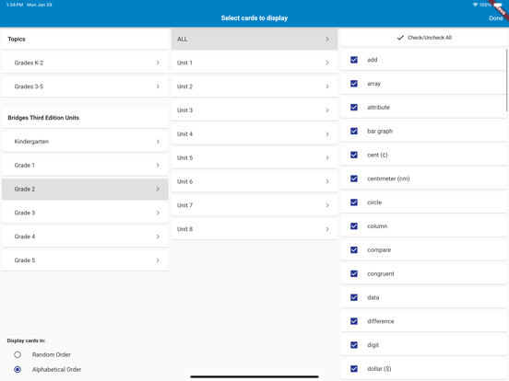The image size is (509, 381).
Task: Uncheck the 'cent (c)' checkbox
Action: [x=354, y=155]
